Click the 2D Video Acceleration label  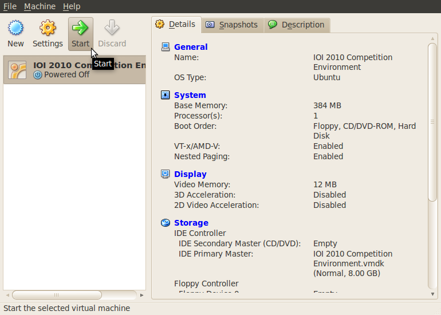pos(216,205)
